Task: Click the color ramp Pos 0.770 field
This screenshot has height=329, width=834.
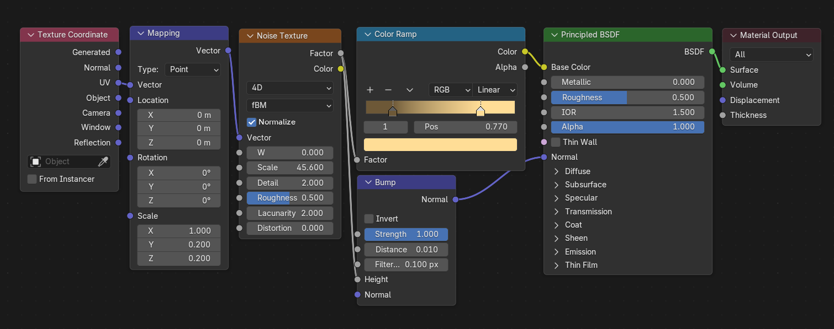Action: pyautogui.click(x=466, y=127)
